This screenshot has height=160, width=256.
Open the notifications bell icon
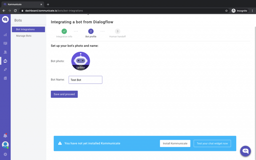[x=5, y=136]
